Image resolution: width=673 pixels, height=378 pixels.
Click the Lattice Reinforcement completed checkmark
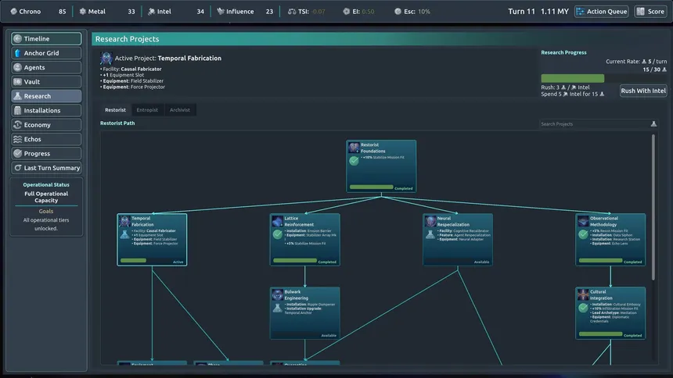[277, 234]
